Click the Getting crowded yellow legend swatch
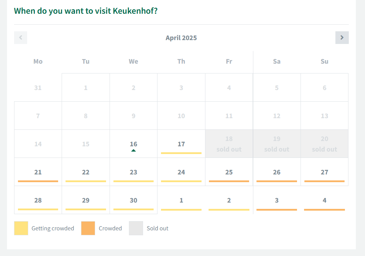365x256 pixels. click(21, 228)
